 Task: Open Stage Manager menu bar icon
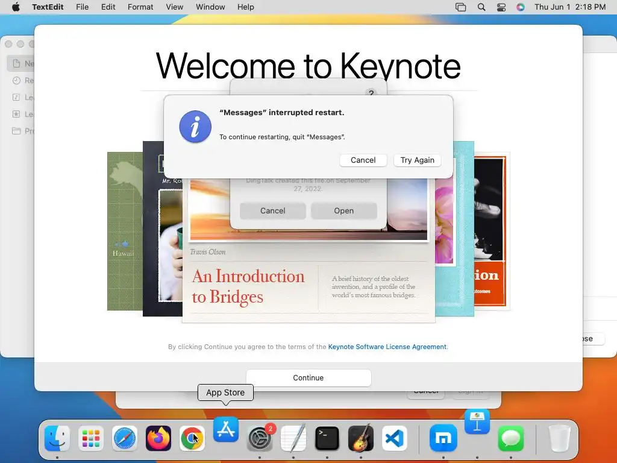point(461,7)
